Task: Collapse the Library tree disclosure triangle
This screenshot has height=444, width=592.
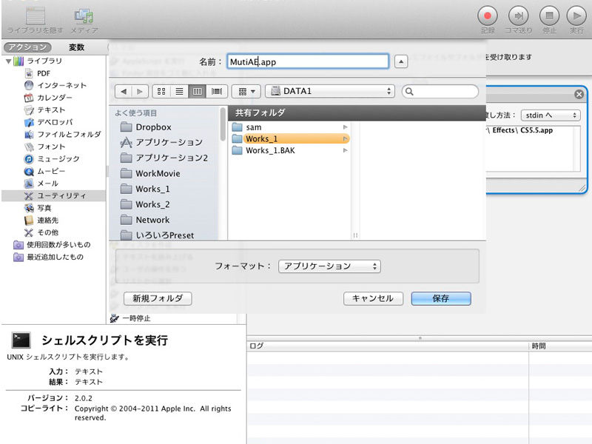Action: click(8, 61)
